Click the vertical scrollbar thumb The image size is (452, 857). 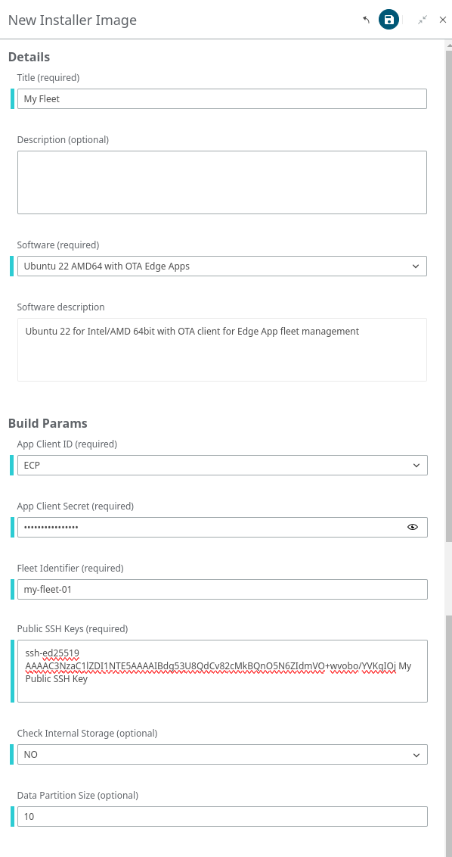449,295
